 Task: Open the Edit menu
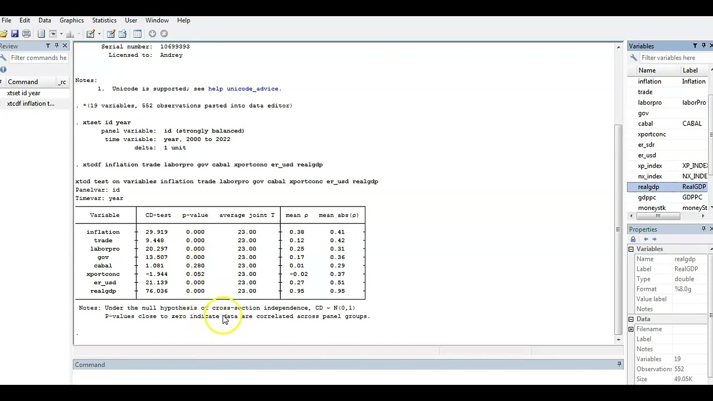[25, 20]
